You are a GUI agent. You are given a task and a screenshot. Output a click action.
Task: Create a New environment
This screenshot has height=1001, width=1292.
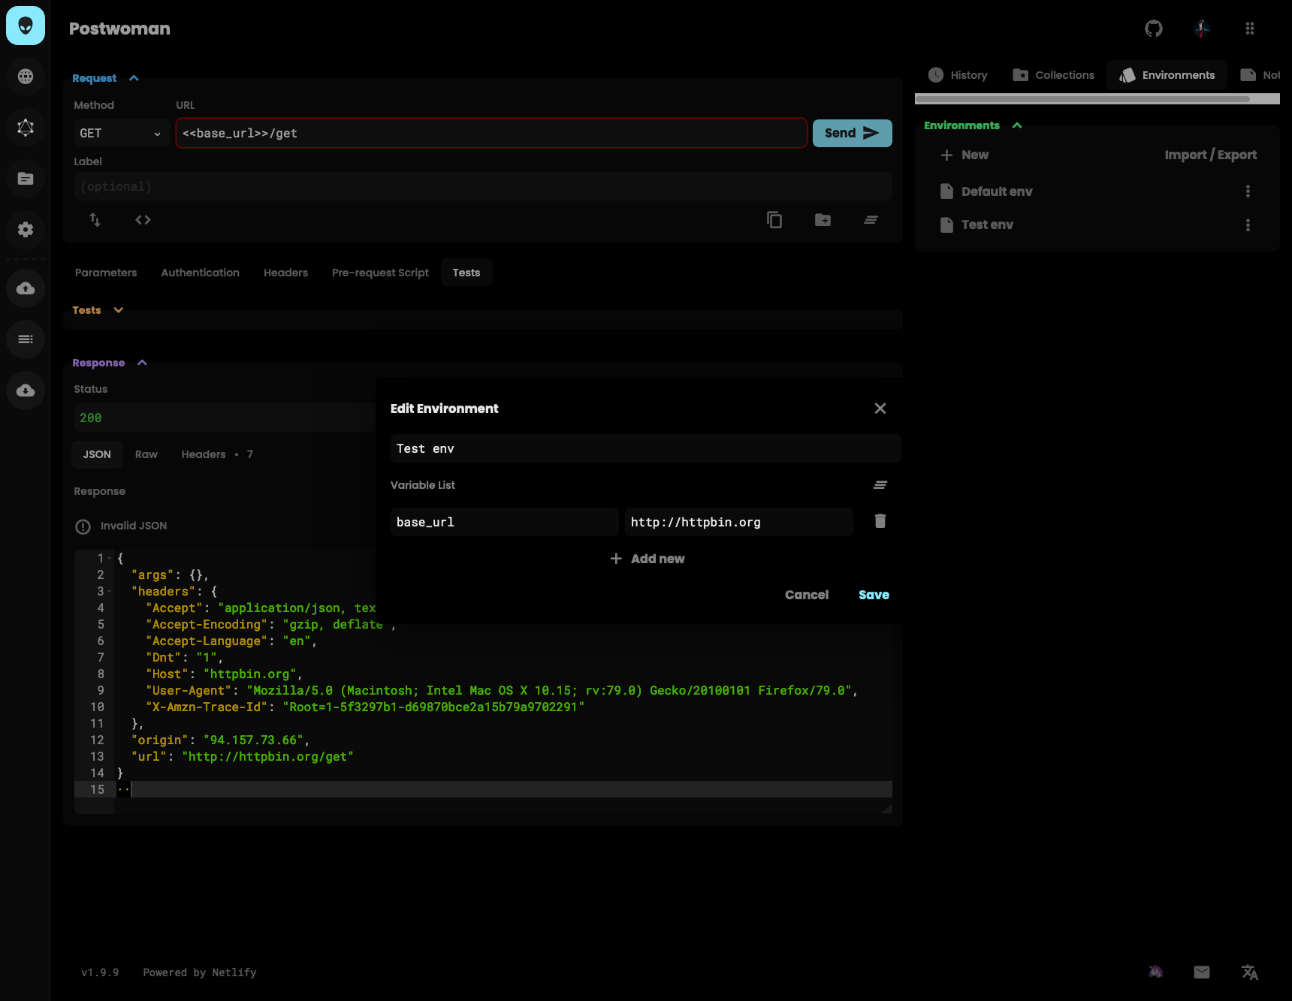point(964,155)
